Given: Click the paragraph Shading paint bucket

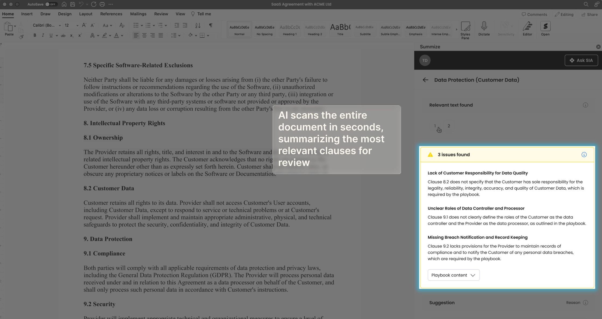Looking at the screenshot, I should [190, 35].
